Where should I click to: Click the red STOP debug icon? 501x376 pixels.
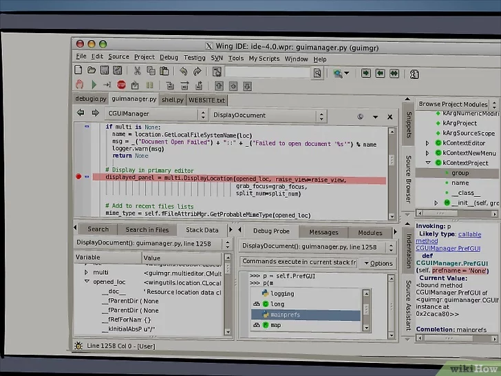tap(121, 85)
